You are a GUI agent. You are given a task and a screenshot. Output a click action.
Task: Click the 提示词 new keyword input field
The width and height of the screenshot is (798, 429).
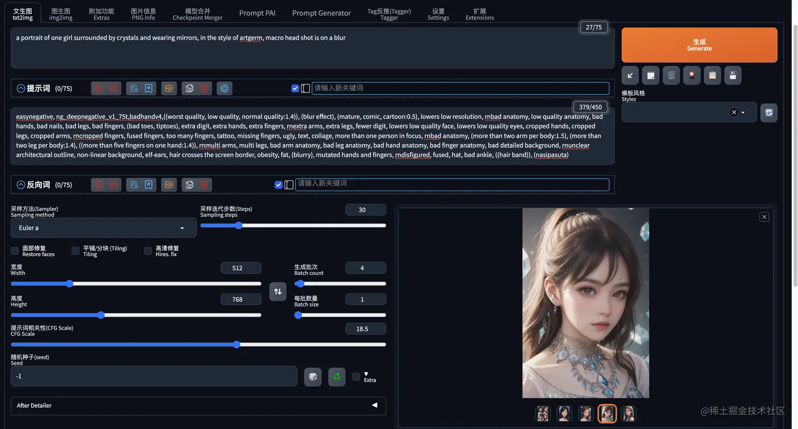point(460,88)
